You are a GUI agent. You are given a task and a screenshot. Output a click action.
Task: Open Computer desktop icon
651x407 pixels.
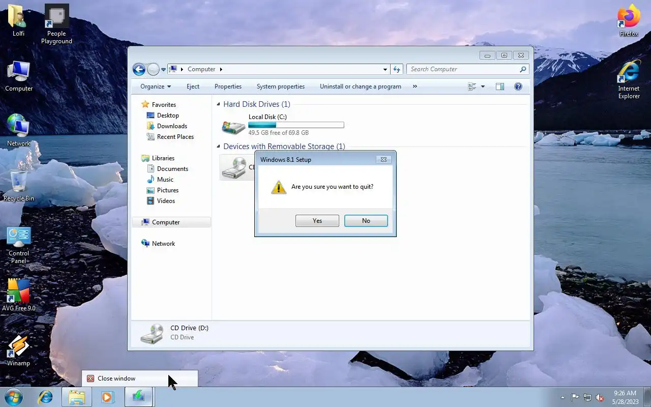click(19, 76)
